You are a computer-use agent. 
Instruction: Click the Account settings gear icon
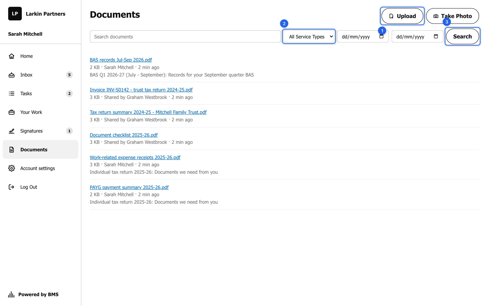[12, 168]
